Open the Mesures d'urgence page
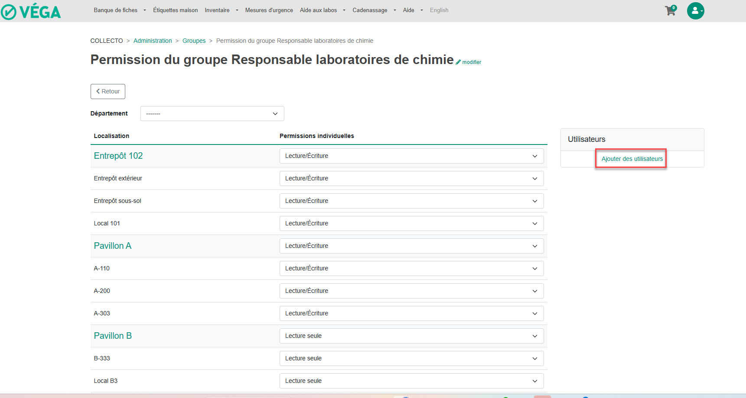The image size is (746, 398). click(269, 10)
